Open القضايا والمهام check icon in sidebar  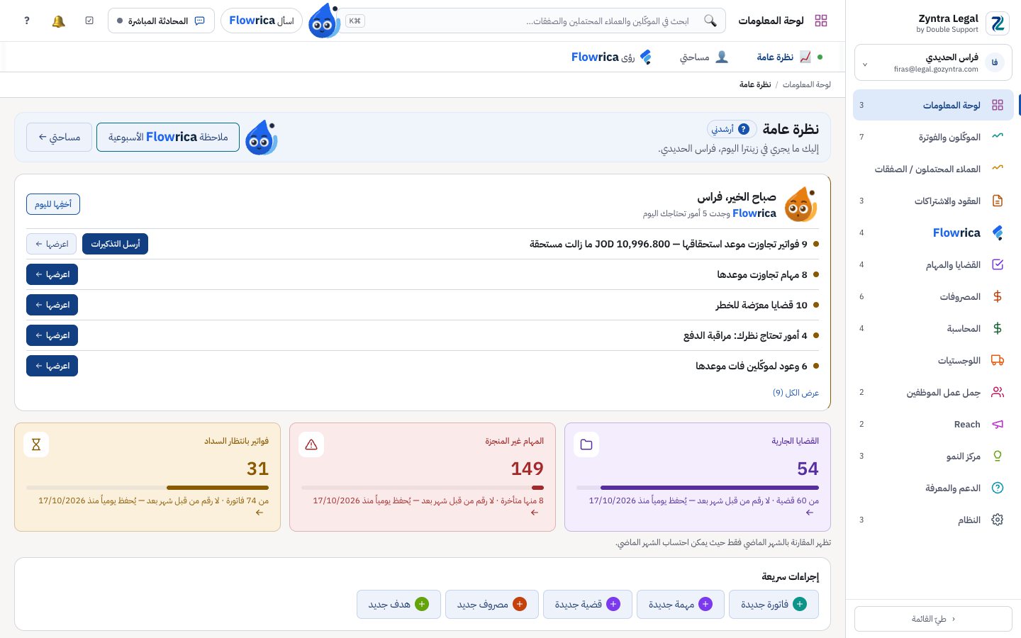point(998,264)
